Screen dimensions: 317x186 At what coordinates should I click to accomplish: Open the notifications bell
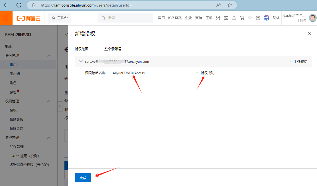click(x=234, y=18)
